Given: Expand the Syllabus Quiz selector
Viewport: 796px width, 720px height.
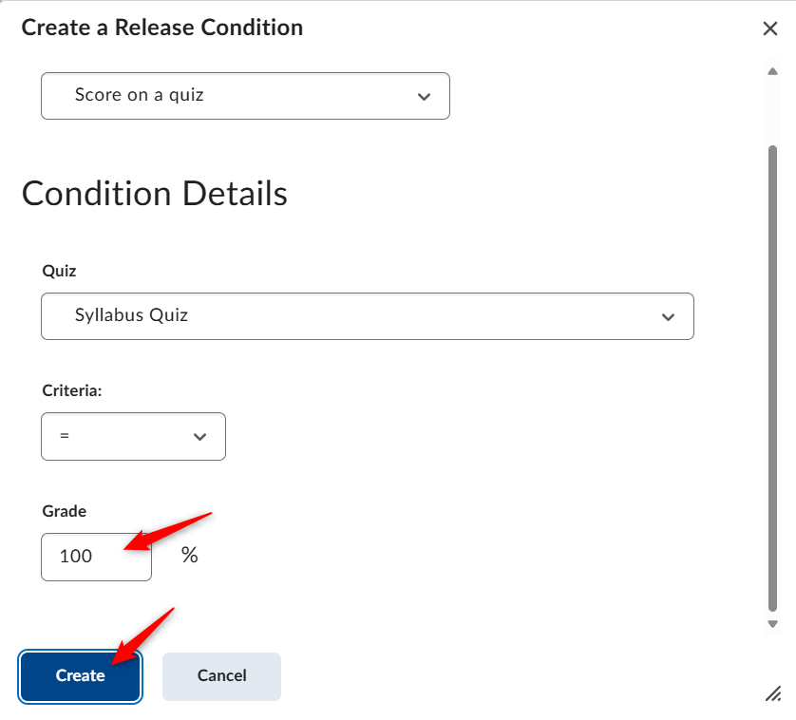Looking at the screenshot, I should click(368, 316).
